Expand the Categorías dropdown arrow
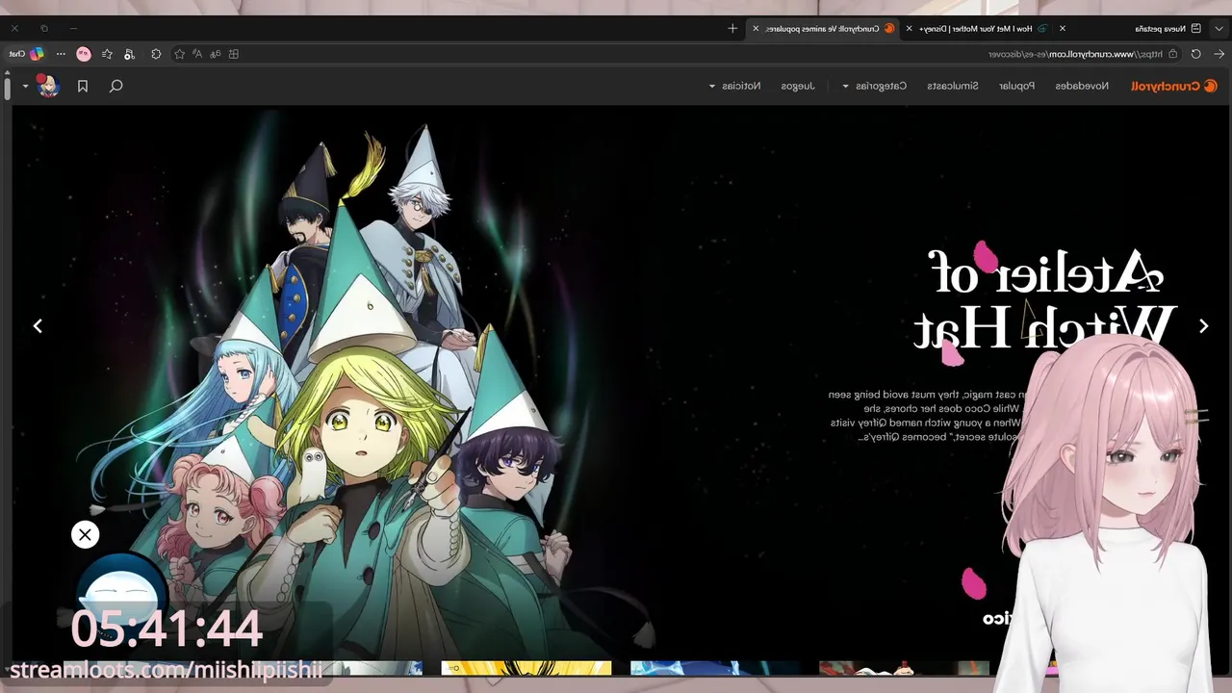Image resolution: width=1232 pixels, height=693 pixels. tap(845, 86)
